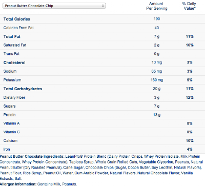Click the Iron row label

coord(7,150)
